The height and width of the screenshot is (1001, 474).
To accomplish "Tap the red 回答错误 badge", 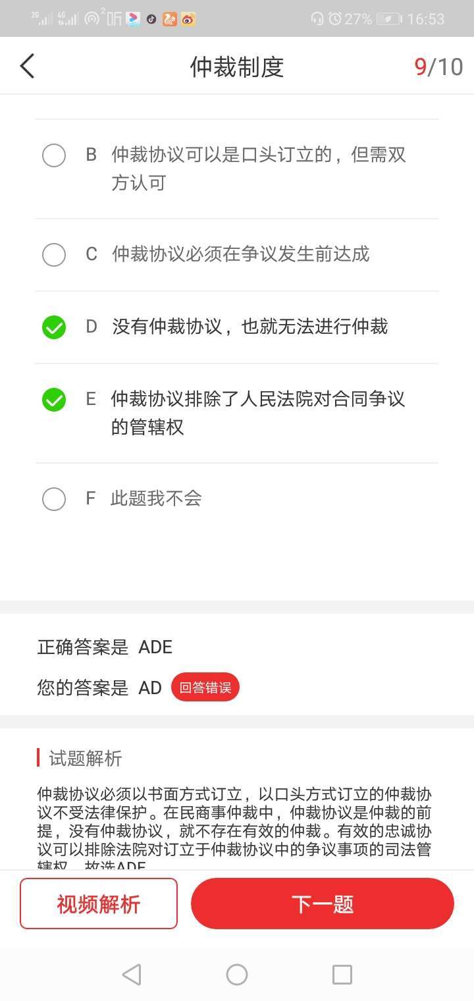I will pyautogui.click(x=205, y=688).
